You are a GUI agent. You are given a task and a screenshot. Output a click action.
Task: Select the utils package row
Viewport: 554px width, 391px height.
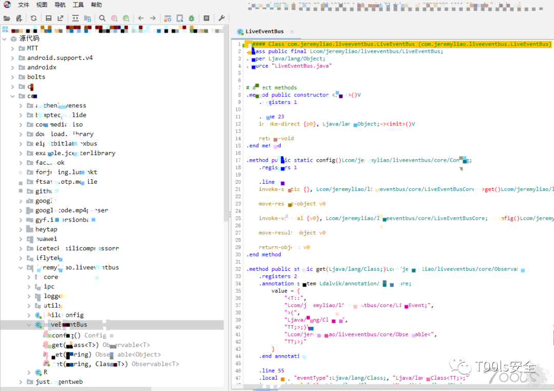(x=53, y=306)
